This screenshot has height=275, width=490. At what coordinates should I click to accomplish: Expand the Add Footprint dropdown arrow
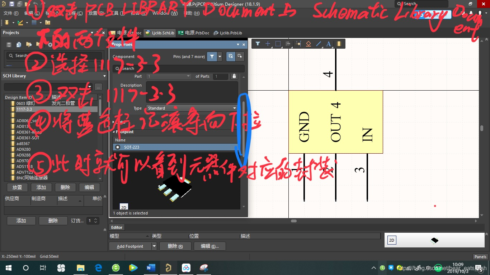(153, 246)
